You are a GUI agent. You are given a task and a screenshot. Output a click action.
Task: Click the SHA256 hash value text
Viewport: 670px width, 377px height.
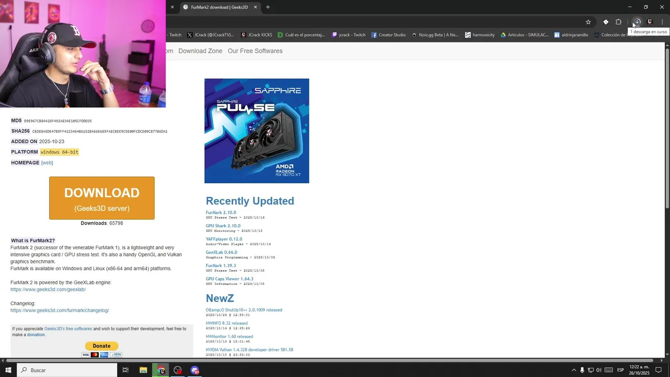100,131
